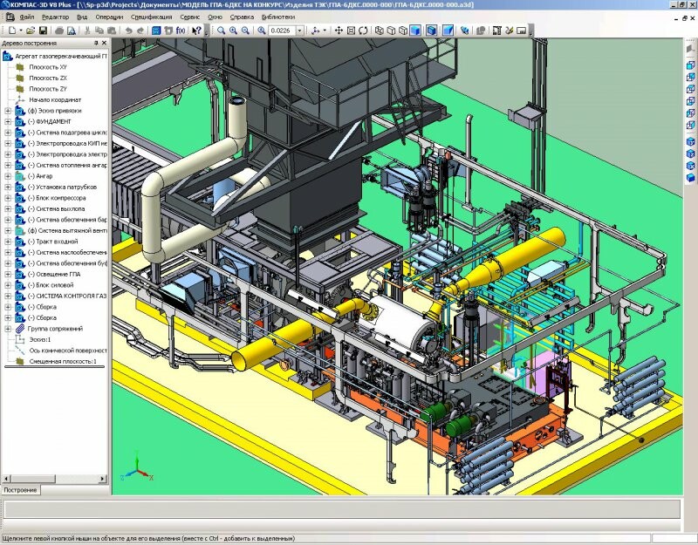
Task: Toggle pin on Дерево построения panel
Action: pyautogui.click(x=94, y=43)
